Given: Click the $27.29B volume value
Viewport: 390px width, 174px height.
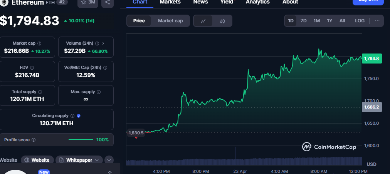Looking at the screenshot, I should 75,51.
